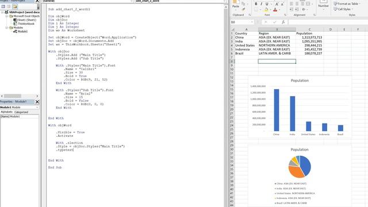Screen dimensions: 368x207
Task: Click the Cancel icon in formula bar
Action: coord(266,22)
